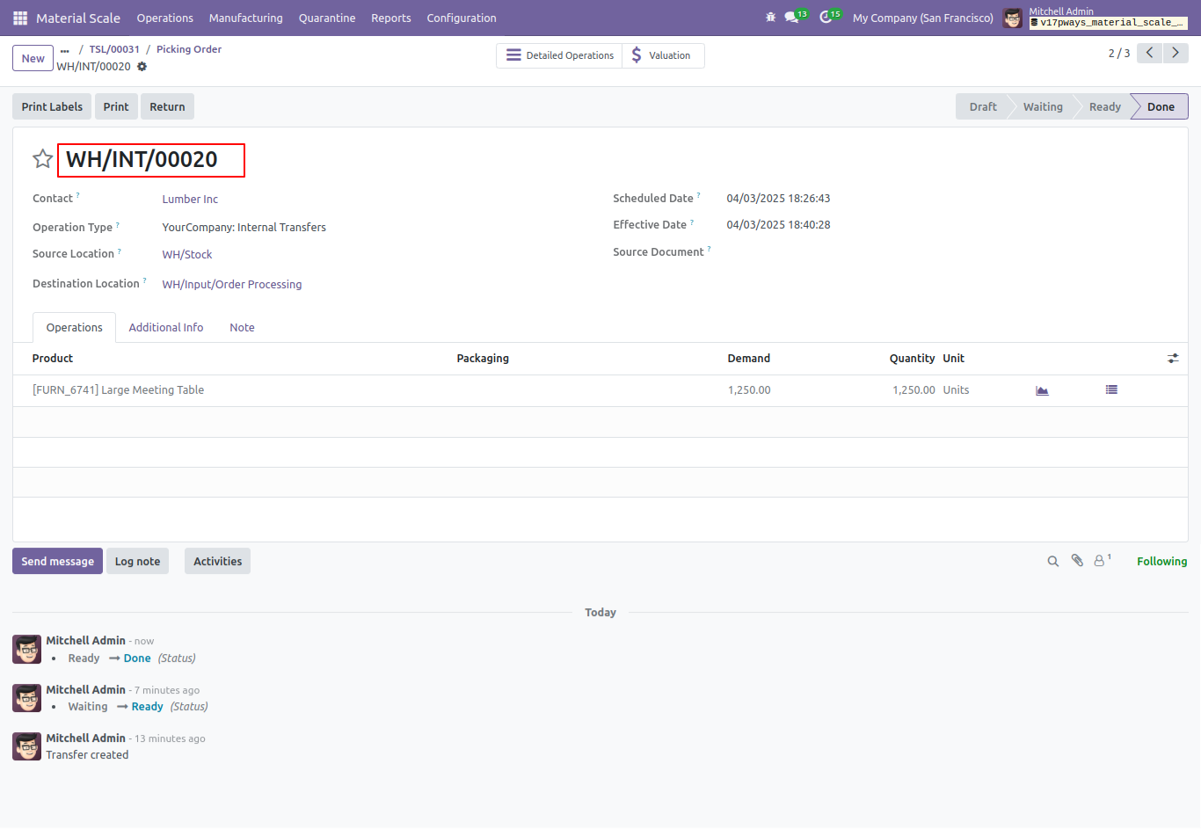Screen dimensions: 1201x829
Task: Expand the breadcrumb ellipsis menu
Action: point(65,49)
